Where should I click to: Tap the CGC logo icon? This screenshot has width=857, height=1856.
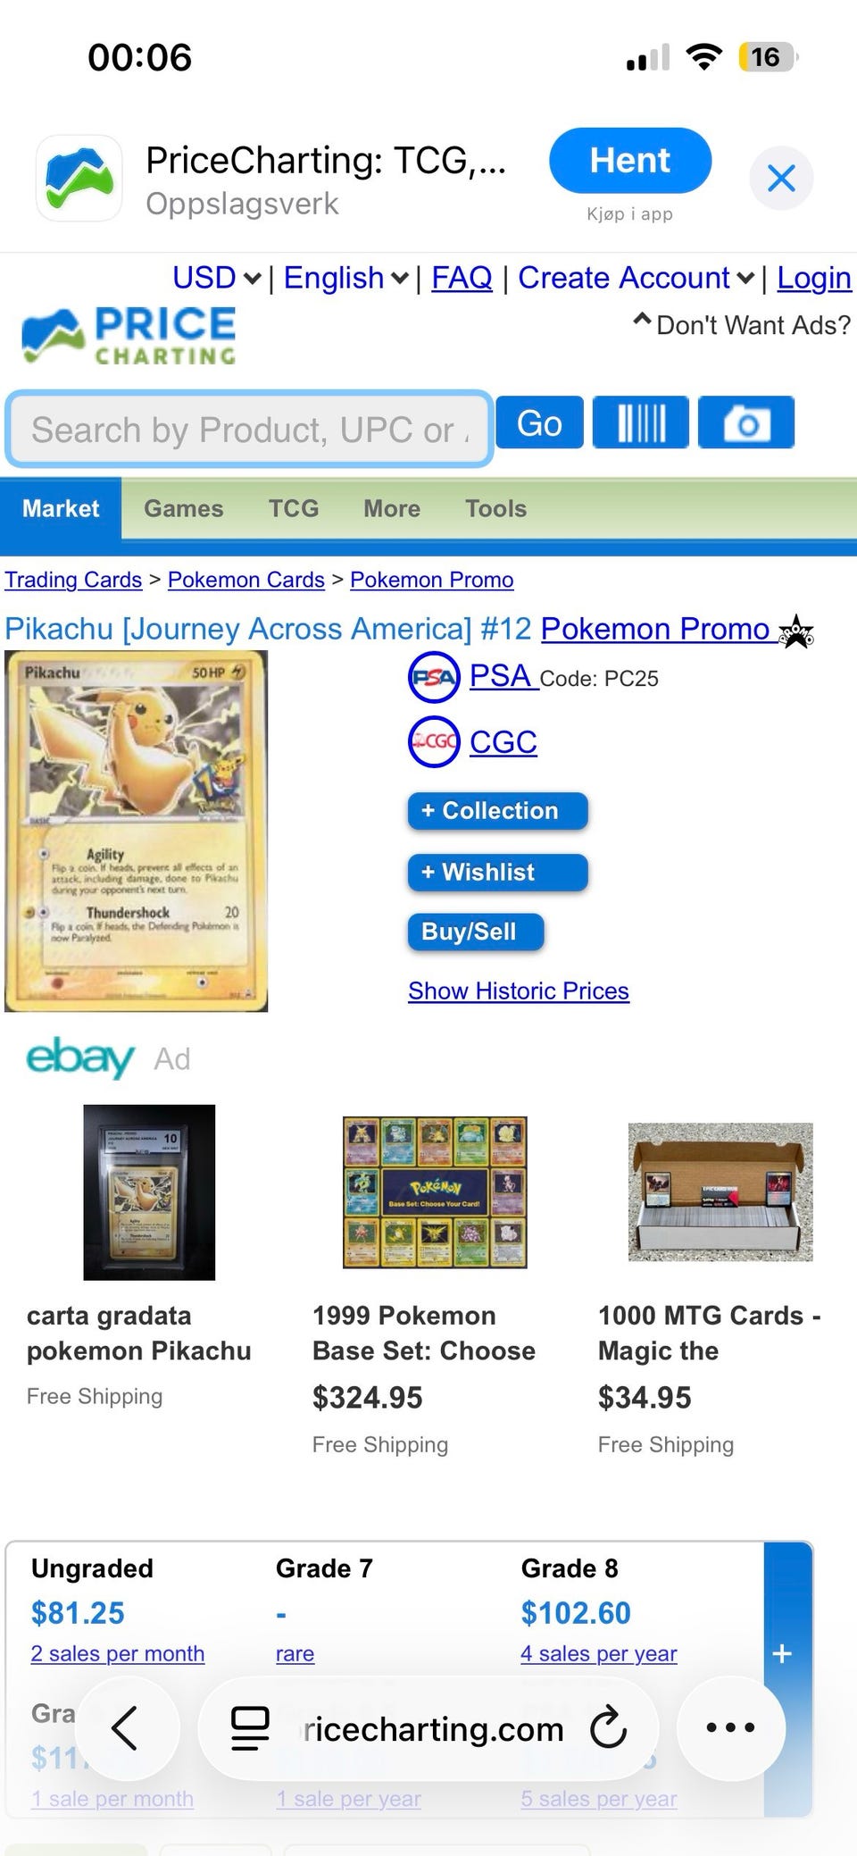tap(434, 741)
